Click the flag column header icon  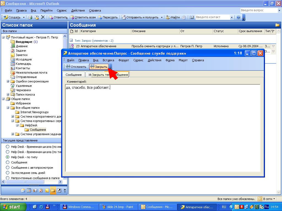coord(273,31)
